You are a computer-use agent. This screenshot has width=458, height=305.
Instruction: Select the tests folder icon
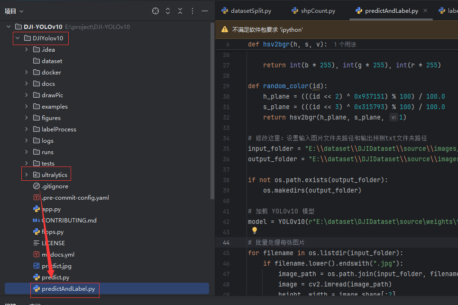coord(37,163)
